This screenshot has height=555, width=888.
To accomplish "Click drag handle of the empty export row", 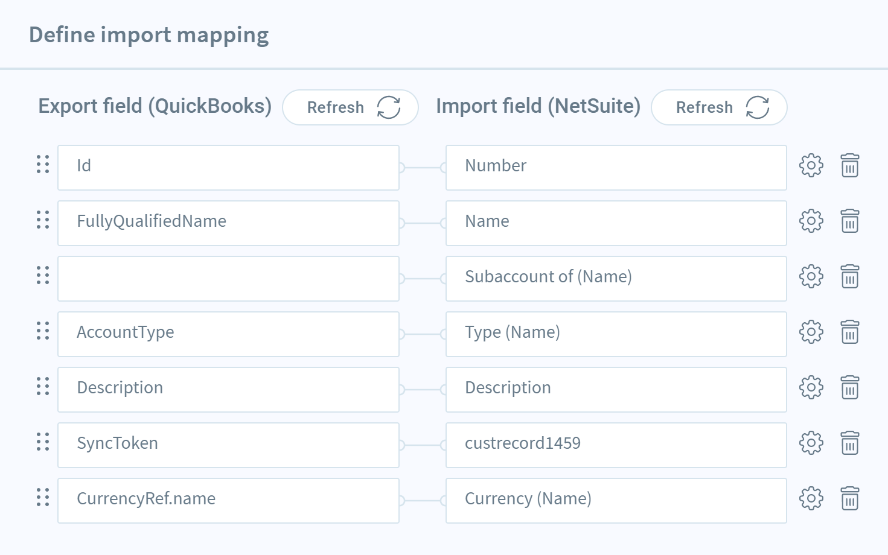I will [x=43, y=275].
